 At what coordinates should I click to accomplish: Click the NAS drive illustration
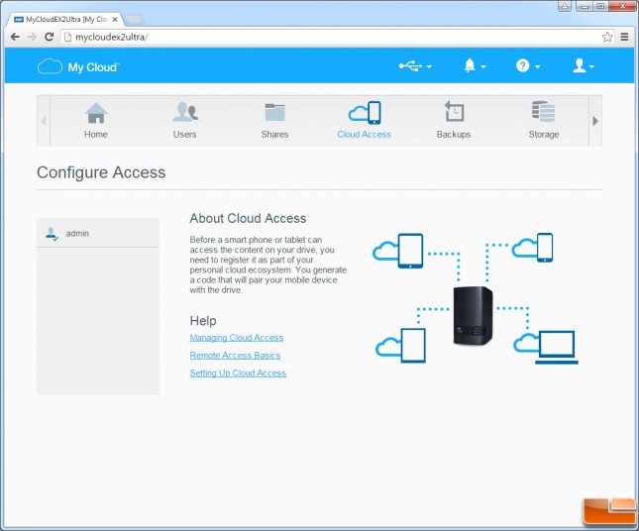click(x=473, y=316)
